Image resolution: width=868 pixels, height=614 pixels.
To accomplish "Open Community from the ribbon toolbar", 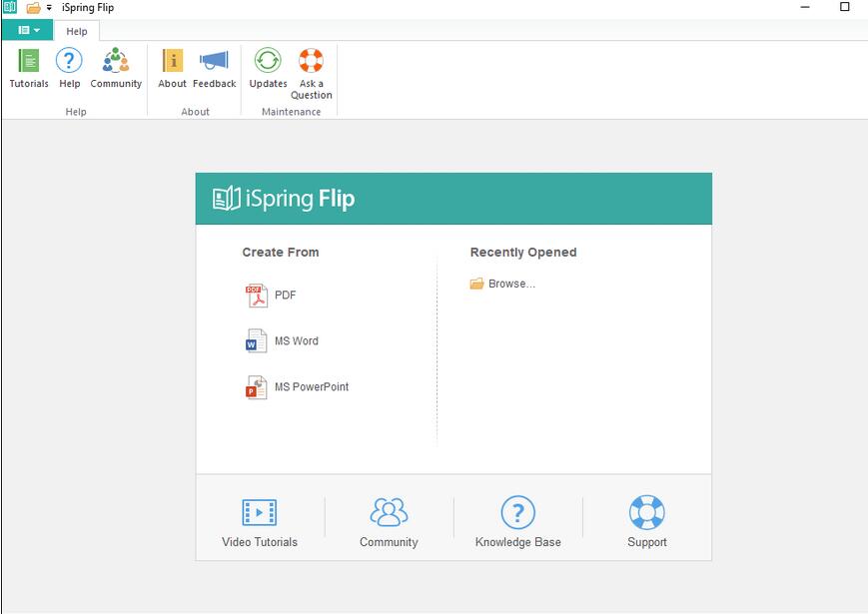I will point(116,69).
